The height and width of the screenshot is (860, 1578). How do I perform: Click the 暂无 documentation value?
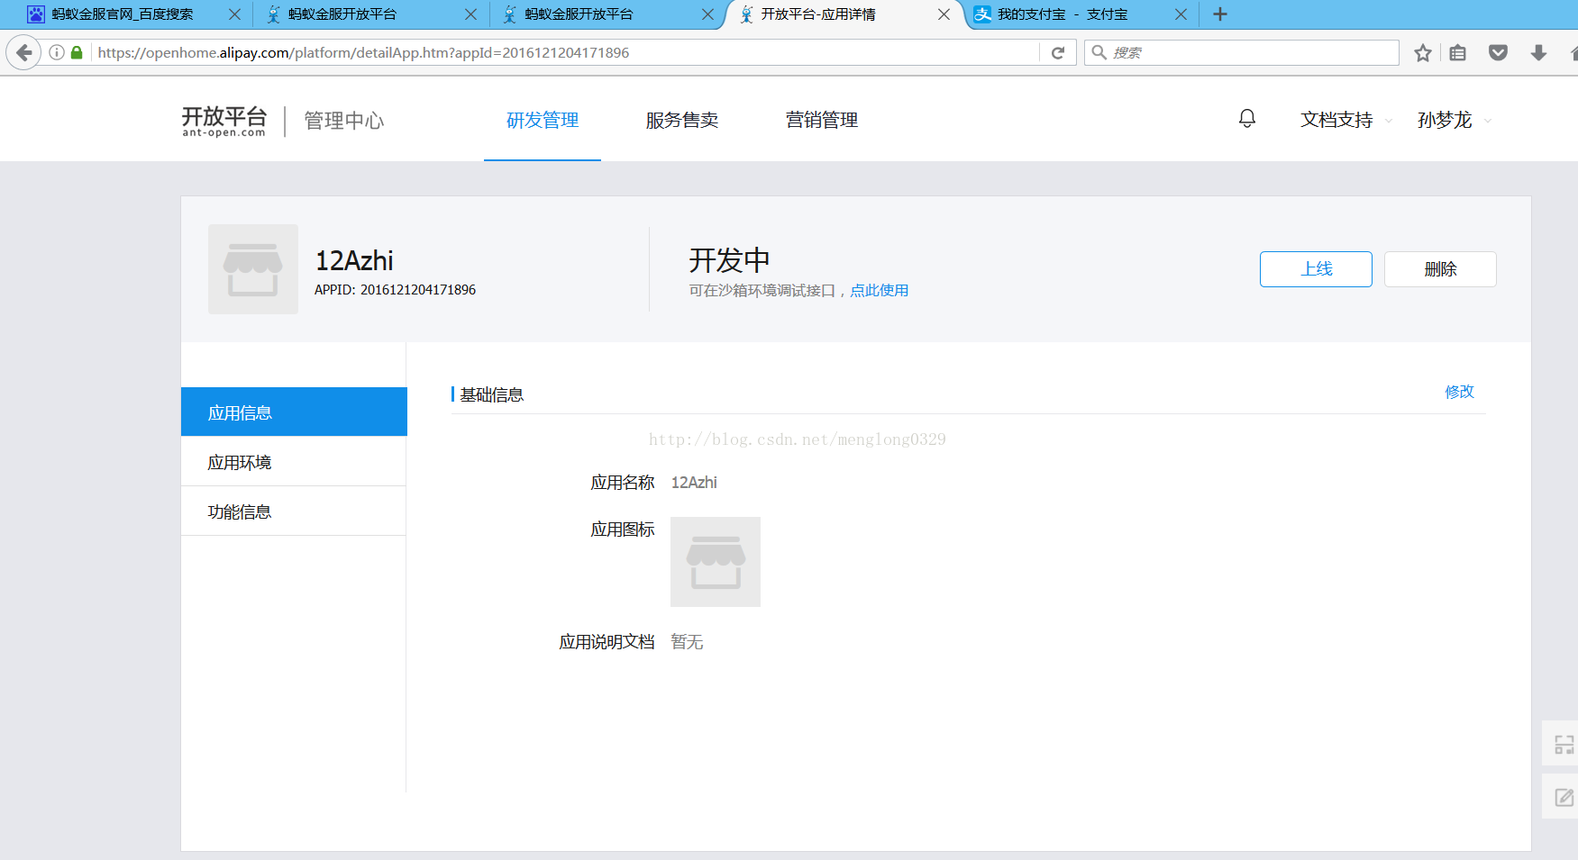(x=687, y=642)
